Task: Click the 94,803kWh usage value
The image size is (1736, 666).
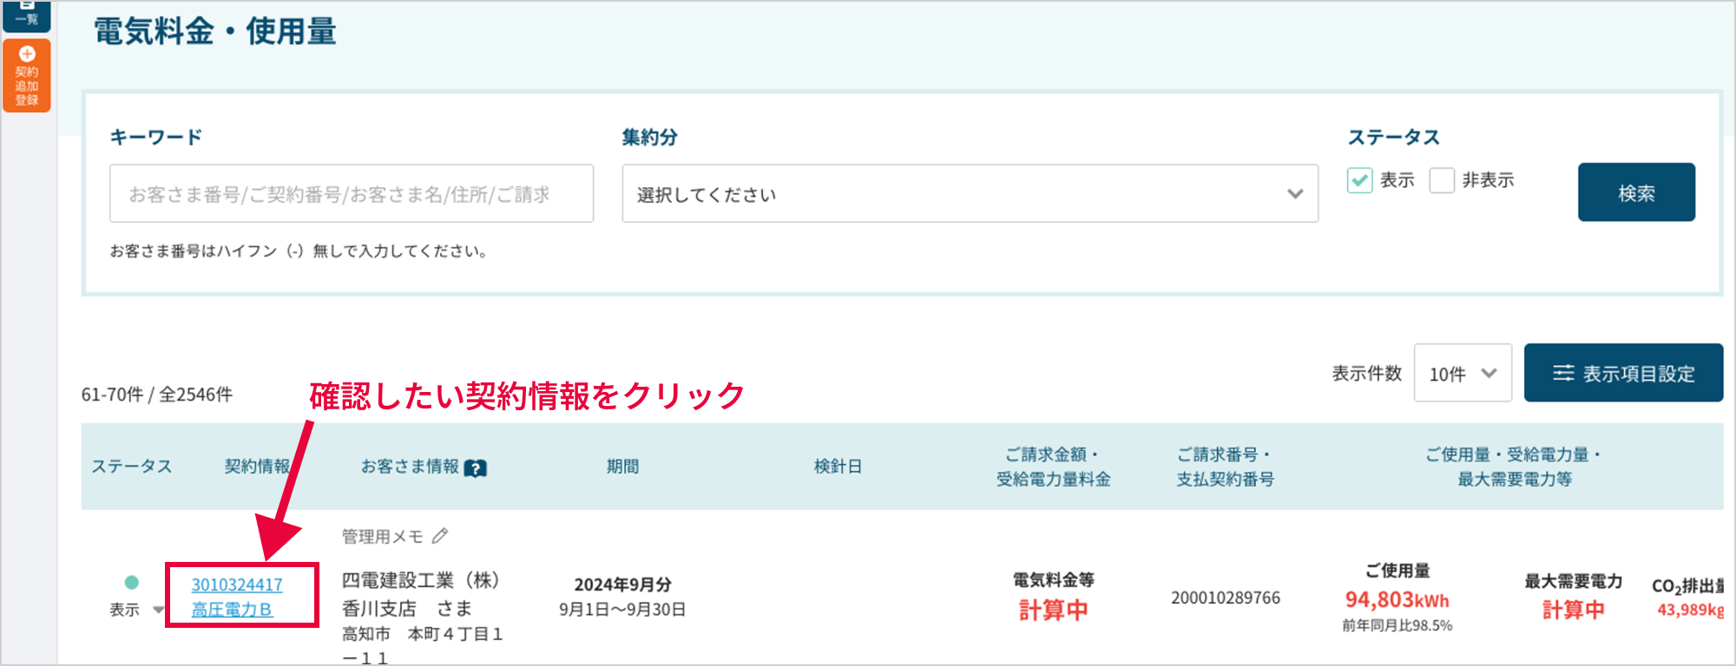Action: coord(1397,600)
